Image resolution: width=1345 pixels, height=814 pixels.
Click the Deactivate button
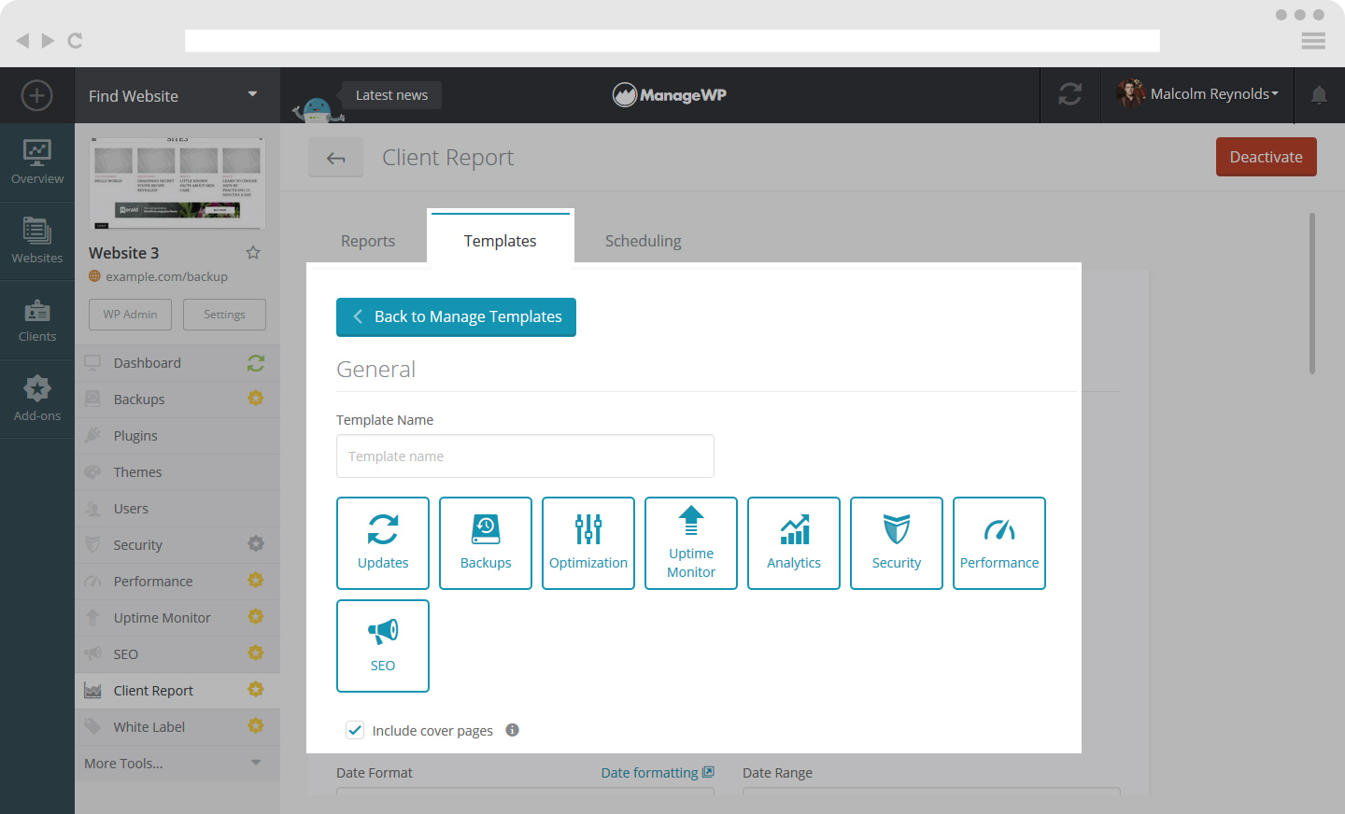1267,157
